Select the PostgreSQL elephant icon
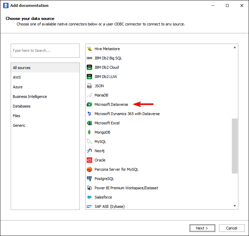Viewport: 249px width, 236px height. click(x=89, y=179)
